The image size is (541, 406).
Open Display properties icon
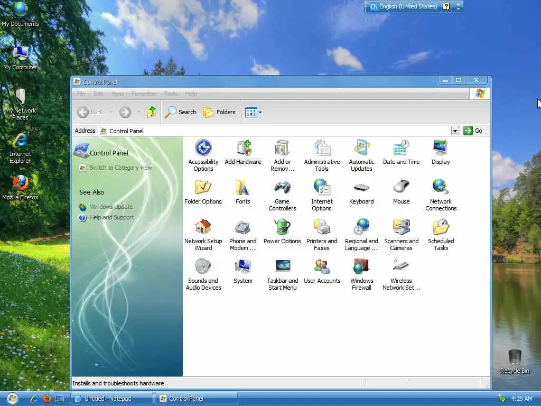click(x=441, y=152)
